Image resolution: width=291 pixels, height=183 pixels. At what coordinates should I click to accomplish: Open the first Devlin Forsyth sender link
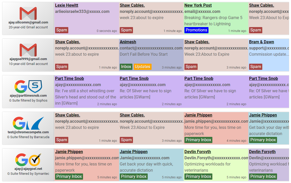click(197, 152)
